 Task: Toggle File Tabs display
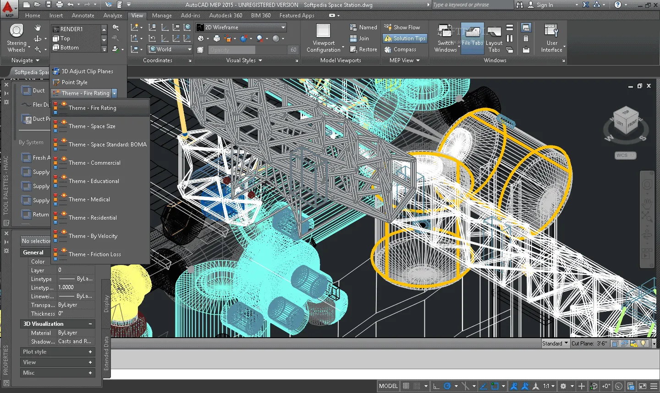coord(472,38)
